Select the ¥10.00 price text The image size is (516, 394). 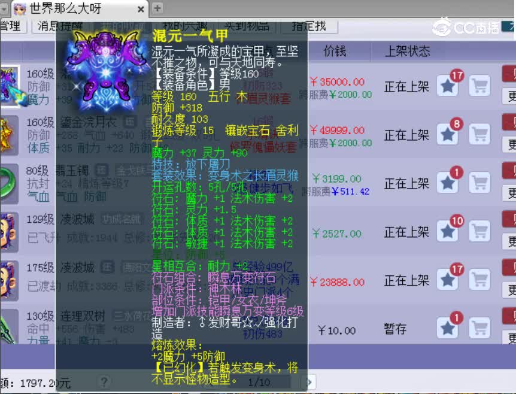(x=336, y=330)
